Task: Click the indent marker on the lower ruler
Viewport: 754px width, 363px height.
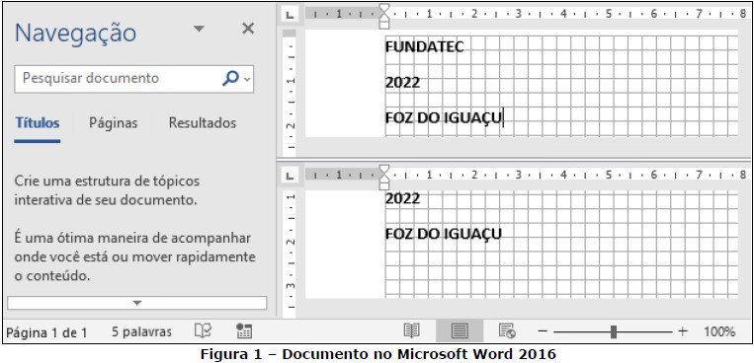Action: (383, 178)
